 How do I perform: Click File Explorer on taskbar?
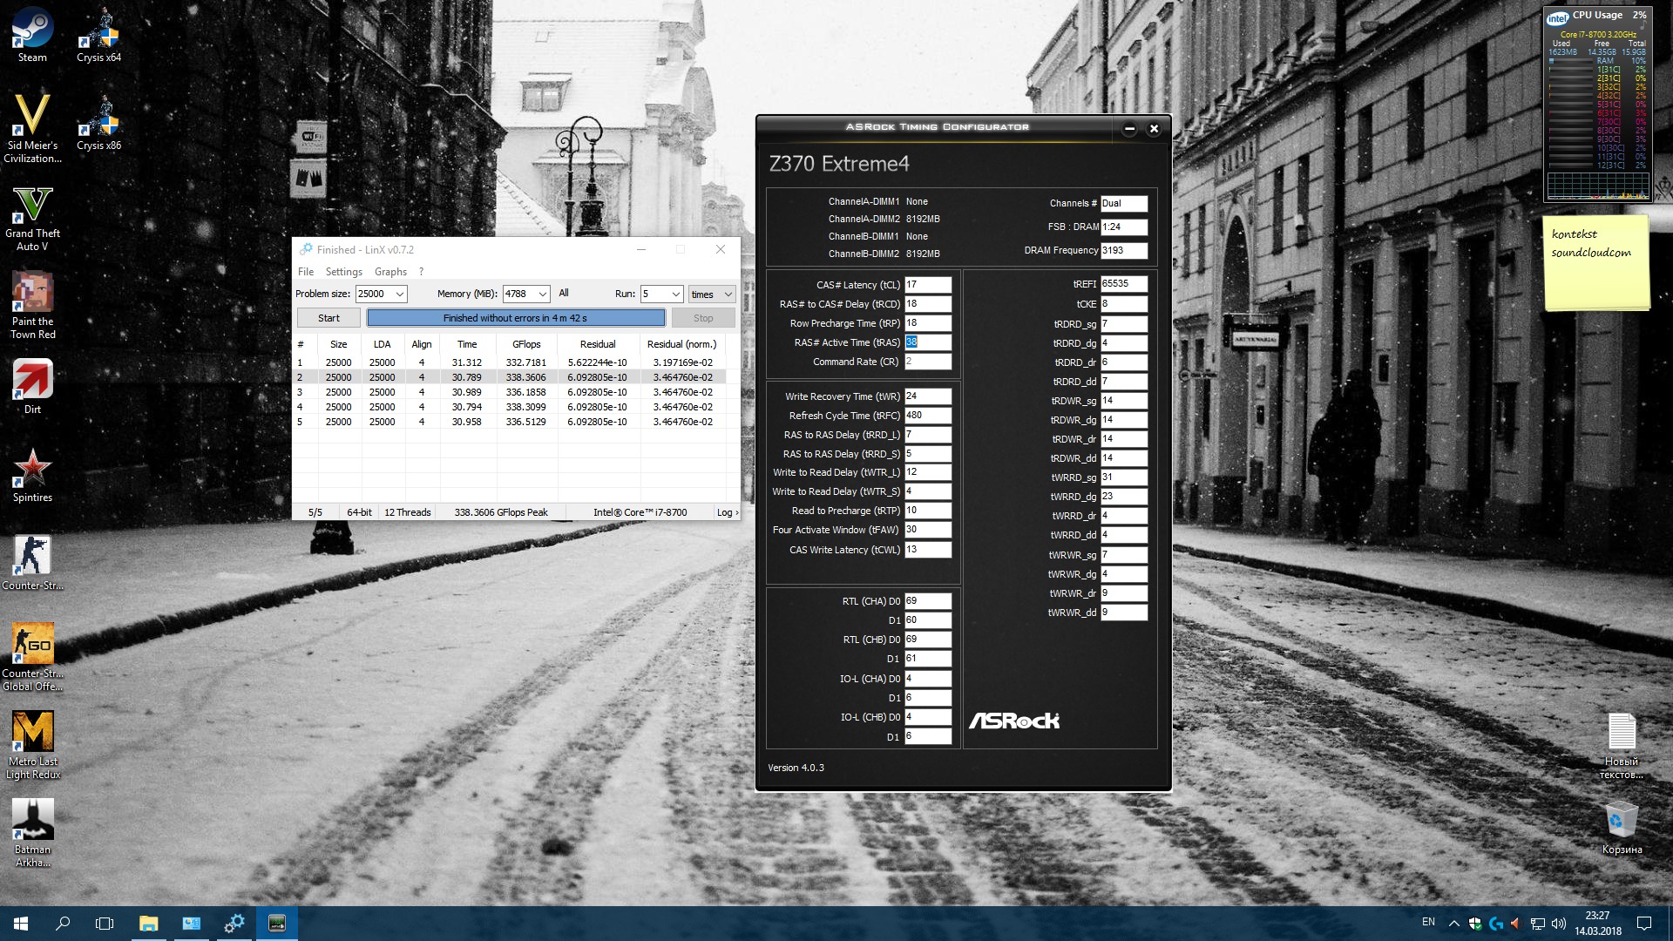tap(148, 923)
